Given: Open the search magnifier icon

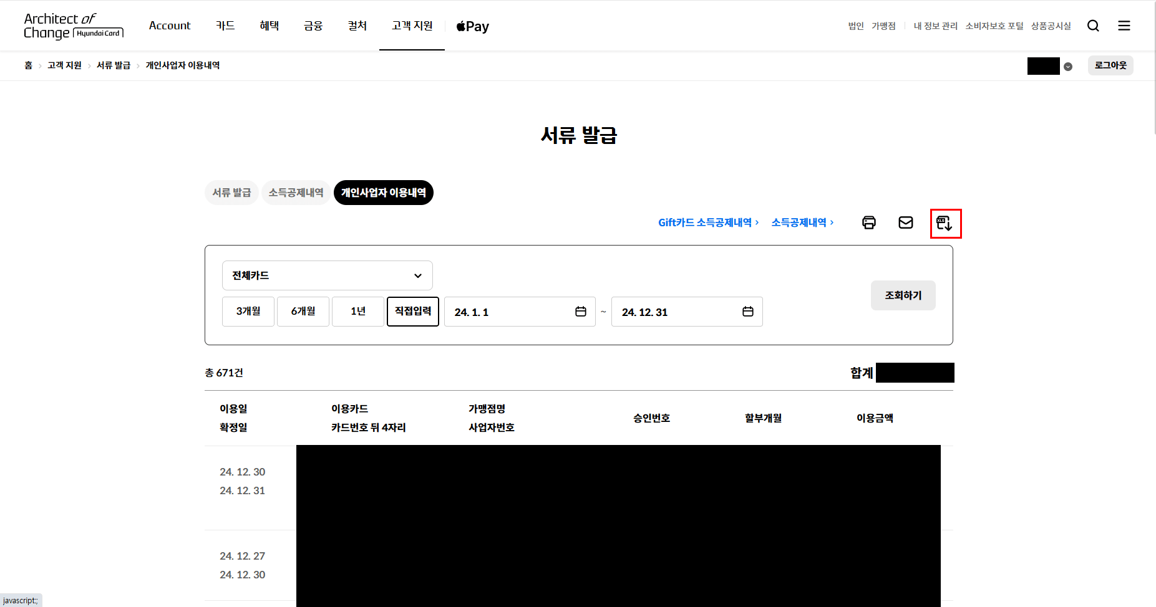Looking at the screenshot, I should click(x=1093, y=26).
